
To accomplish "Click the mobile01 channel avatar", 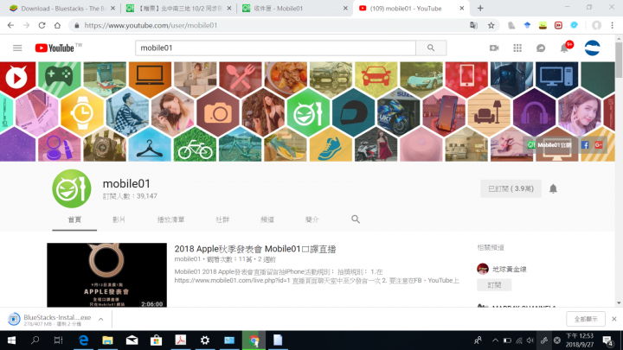I will click(x=72, y=188).
